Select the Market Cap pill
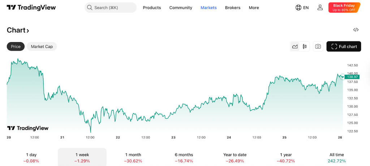This screenshot has height=166, width=370. tap(42, 46)
